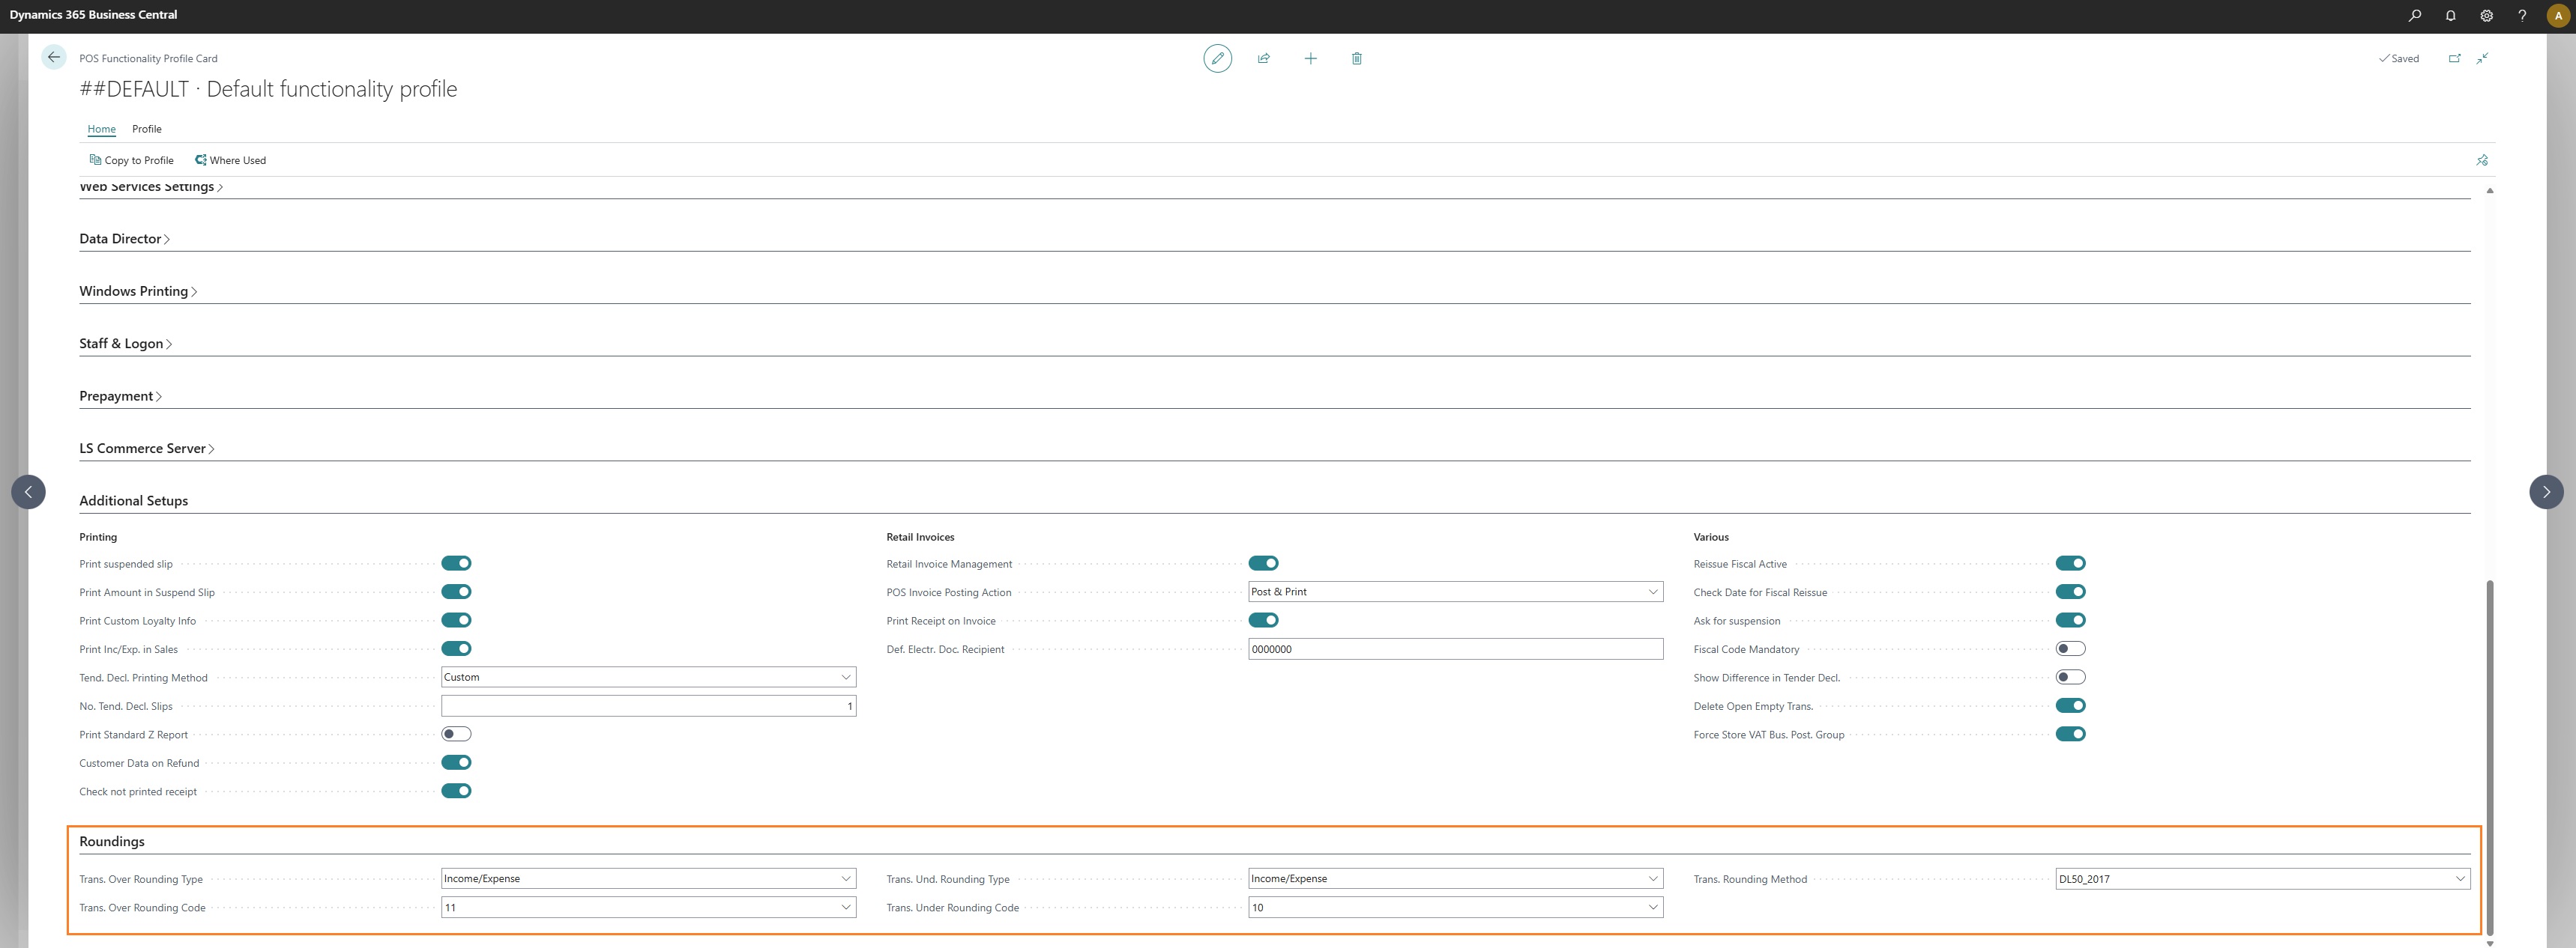
Task: Click the Where Used button
Action: click(230, 159)
